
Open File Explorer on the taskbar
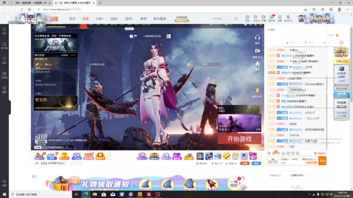click(95, 194)
